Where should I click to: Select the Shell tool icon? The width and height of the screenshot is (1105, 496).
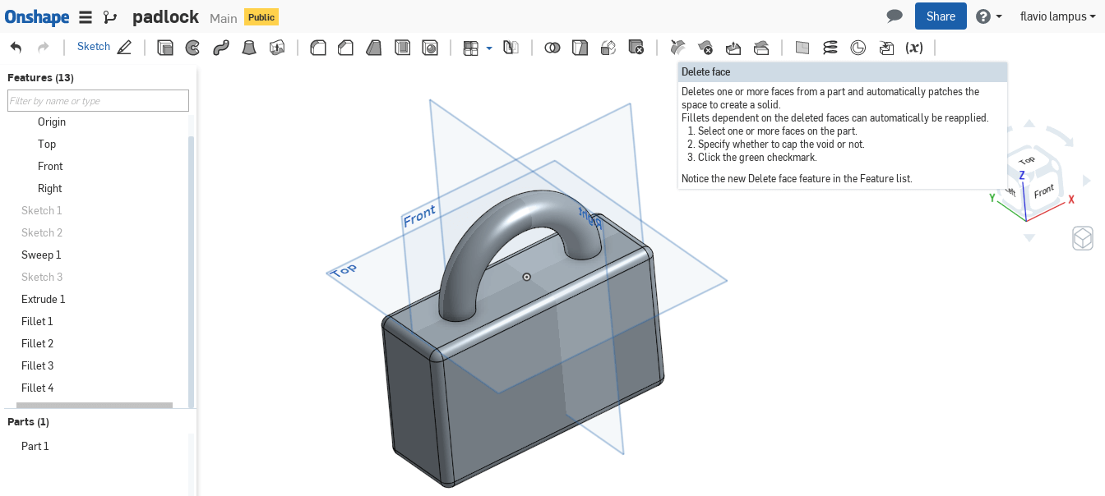tap(402, 48)
